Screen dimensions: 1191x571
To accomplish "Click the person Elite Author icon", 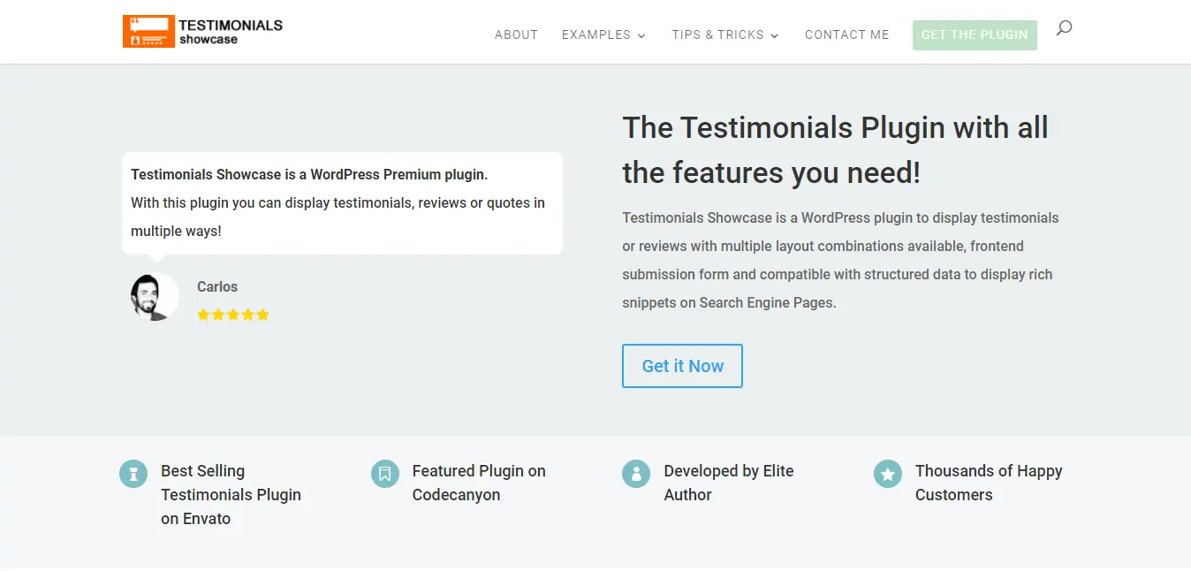I will [x=636, y=474].
